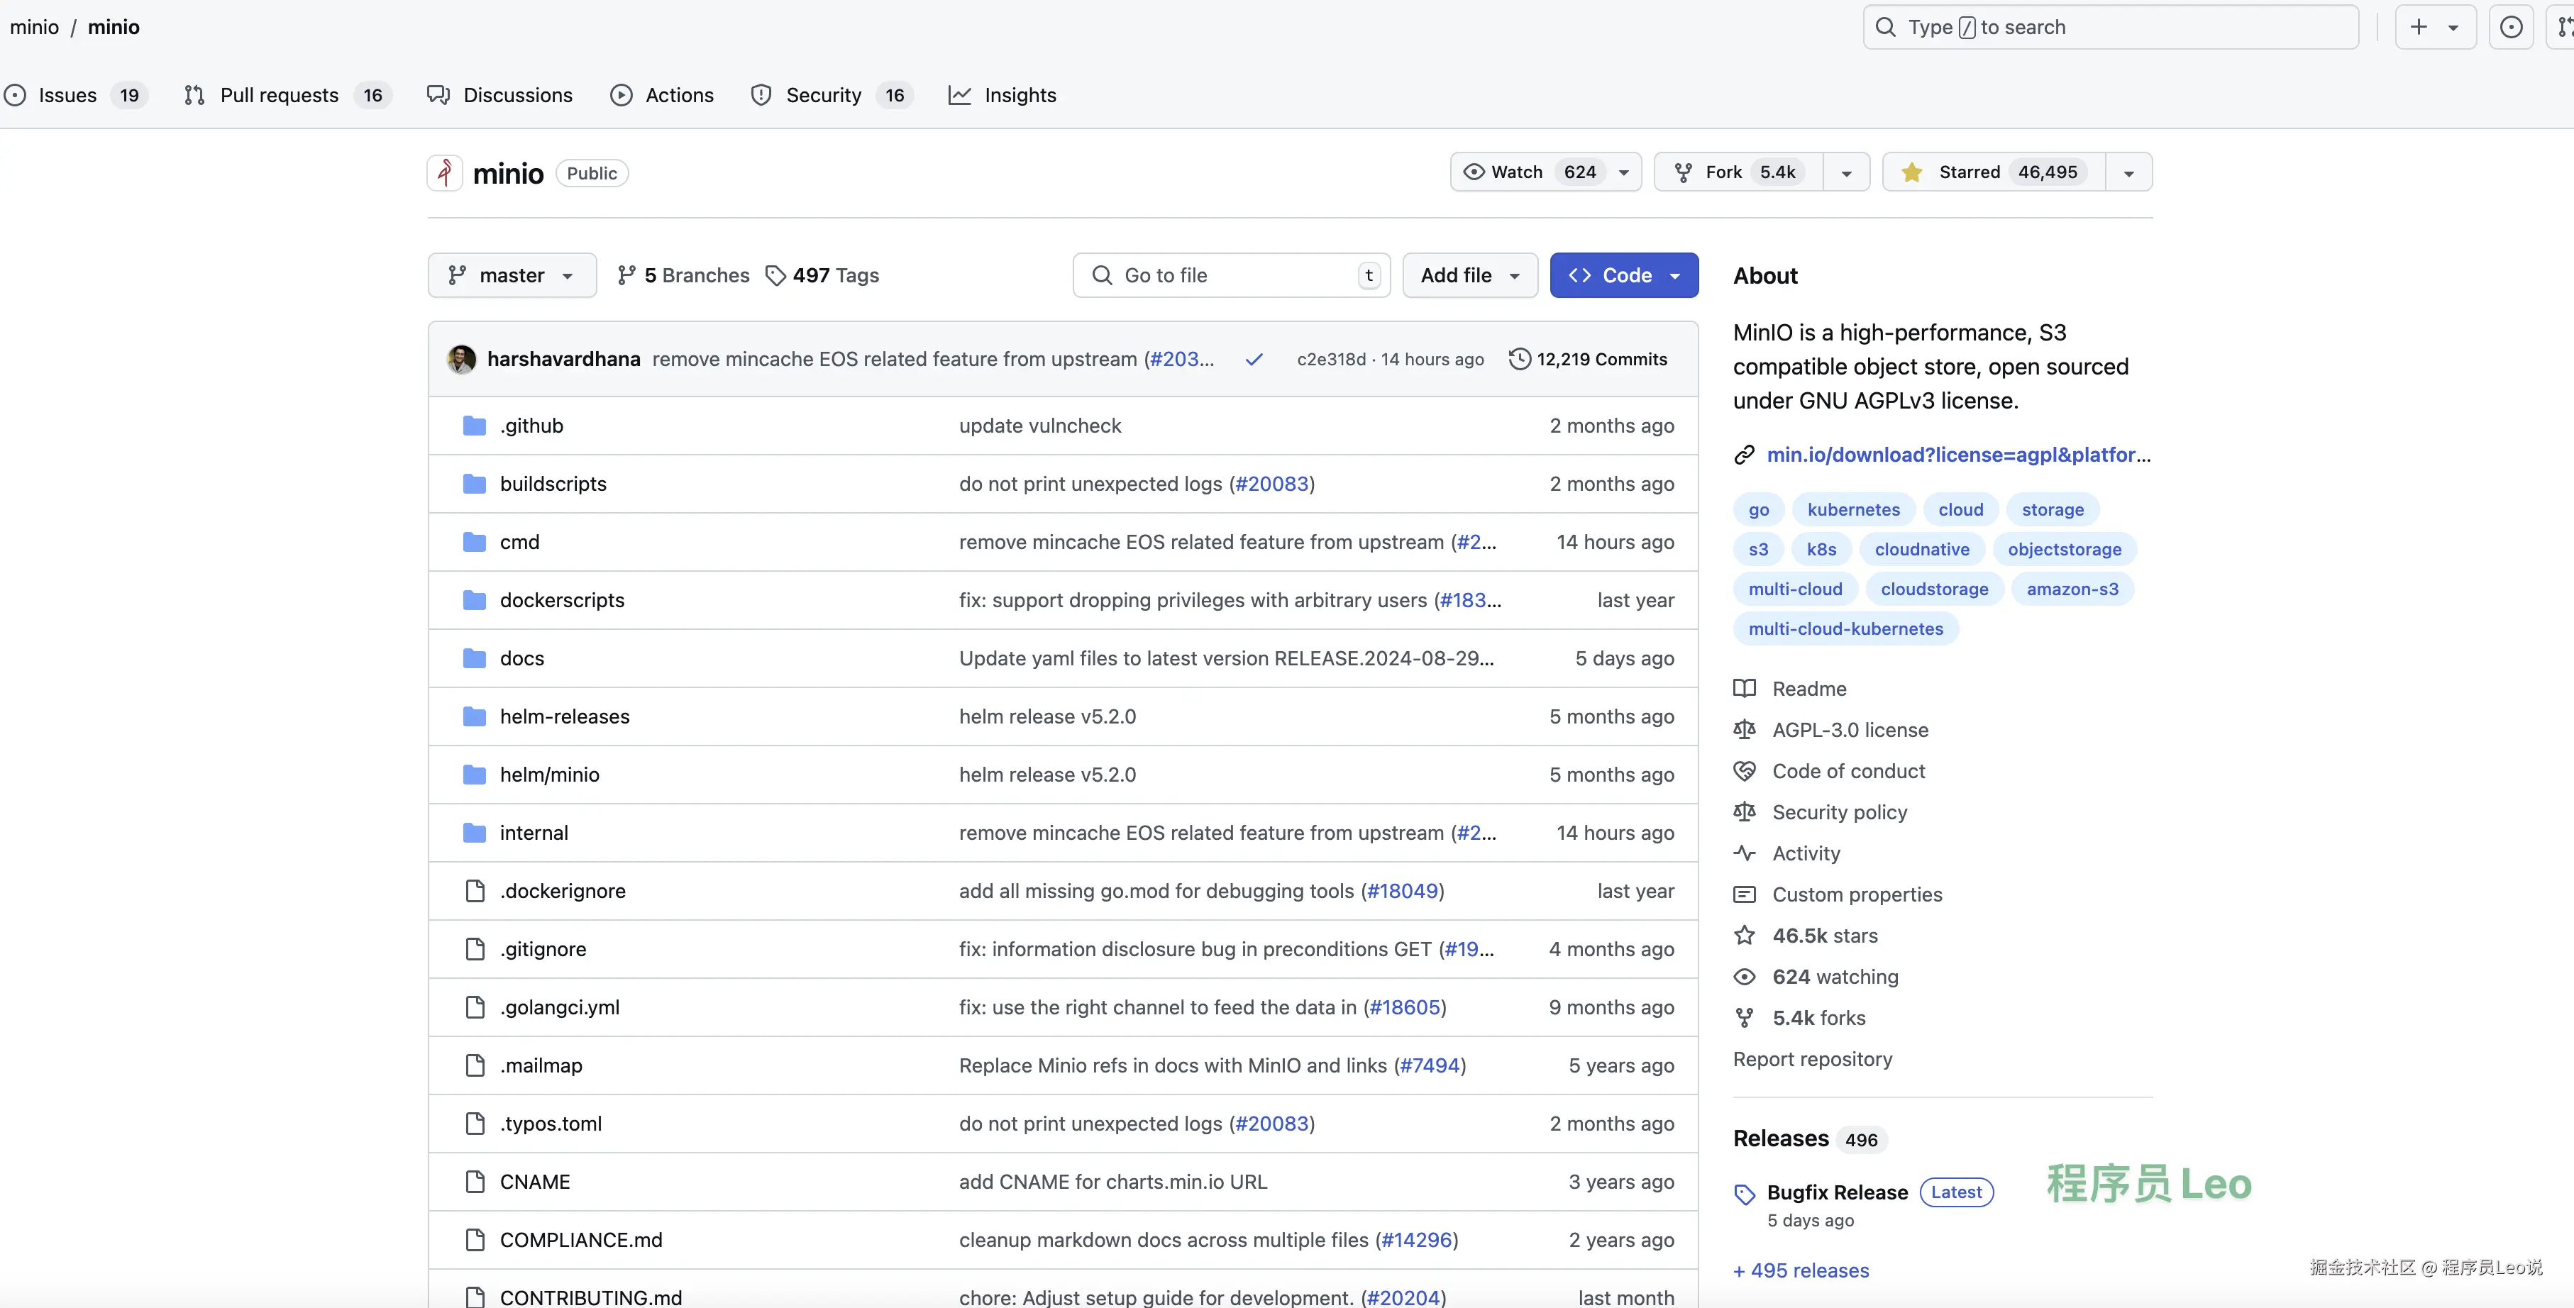Click the link icon beside min.io URL
This screenshot has height=1308, width=2574.
[x=1745, y=455]
